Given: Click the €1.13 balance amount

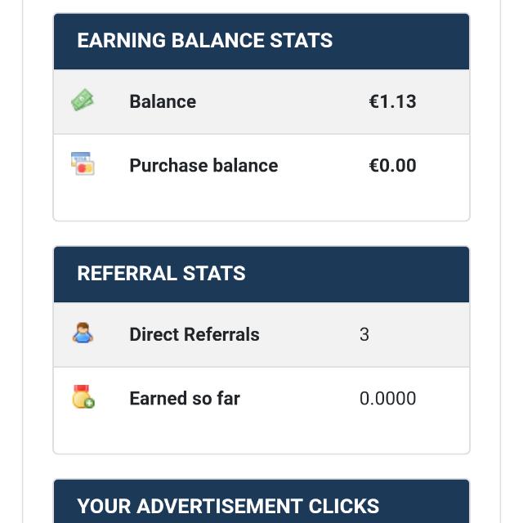Looking at the screenshot, I should (392, 101).
